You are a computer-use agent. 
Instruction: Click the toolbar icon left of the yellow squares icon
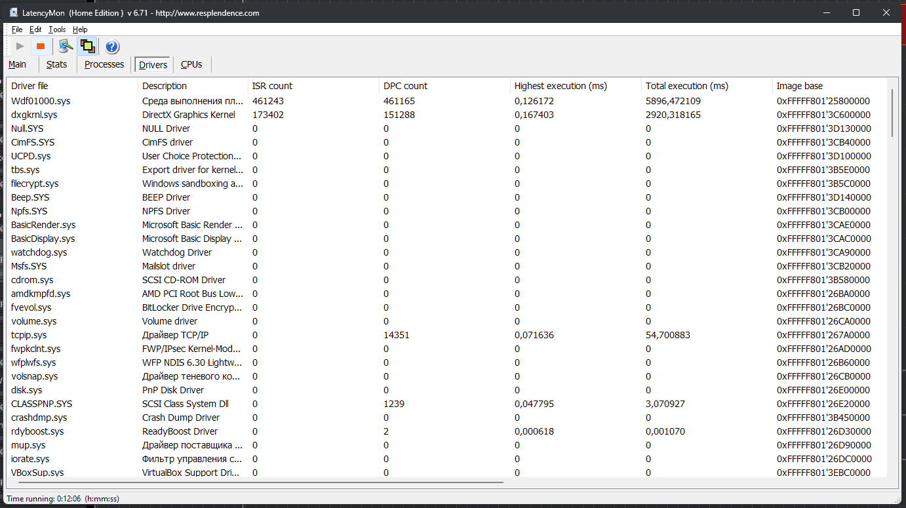(65, 46)
